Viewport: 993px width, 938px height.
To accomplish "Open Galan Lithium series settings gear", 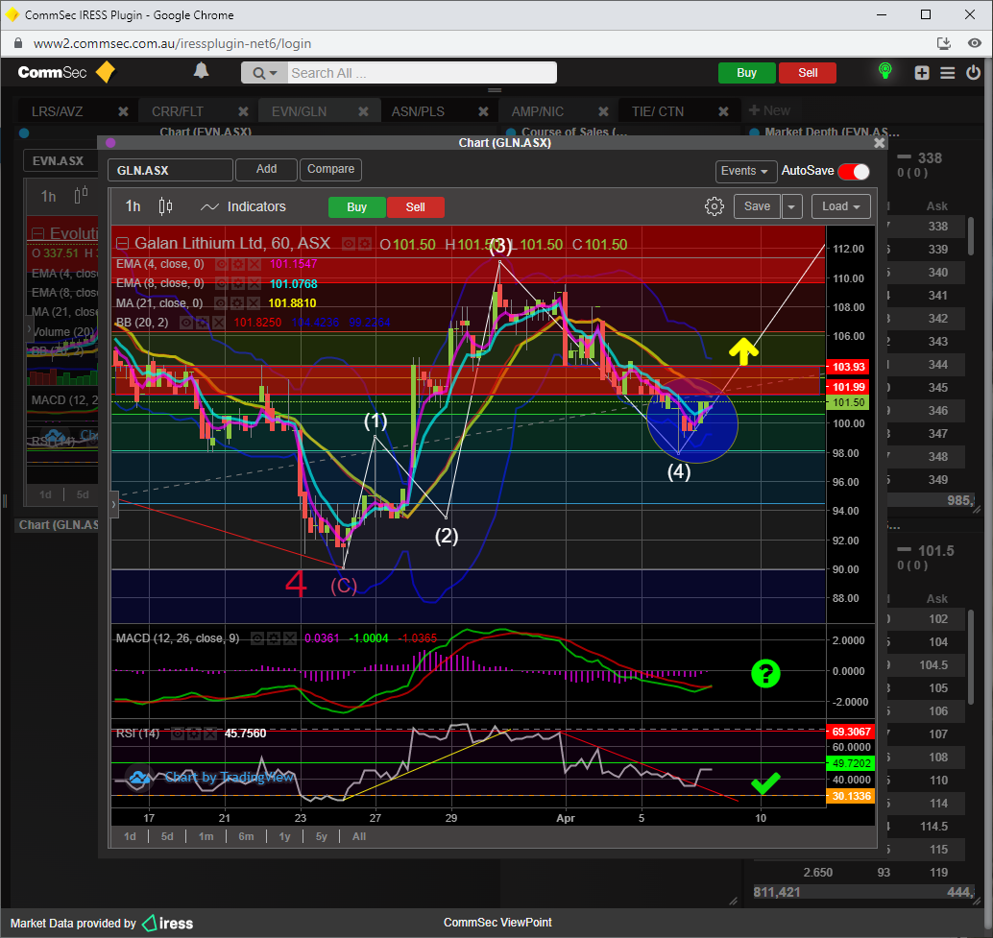I will click(364, 244).
